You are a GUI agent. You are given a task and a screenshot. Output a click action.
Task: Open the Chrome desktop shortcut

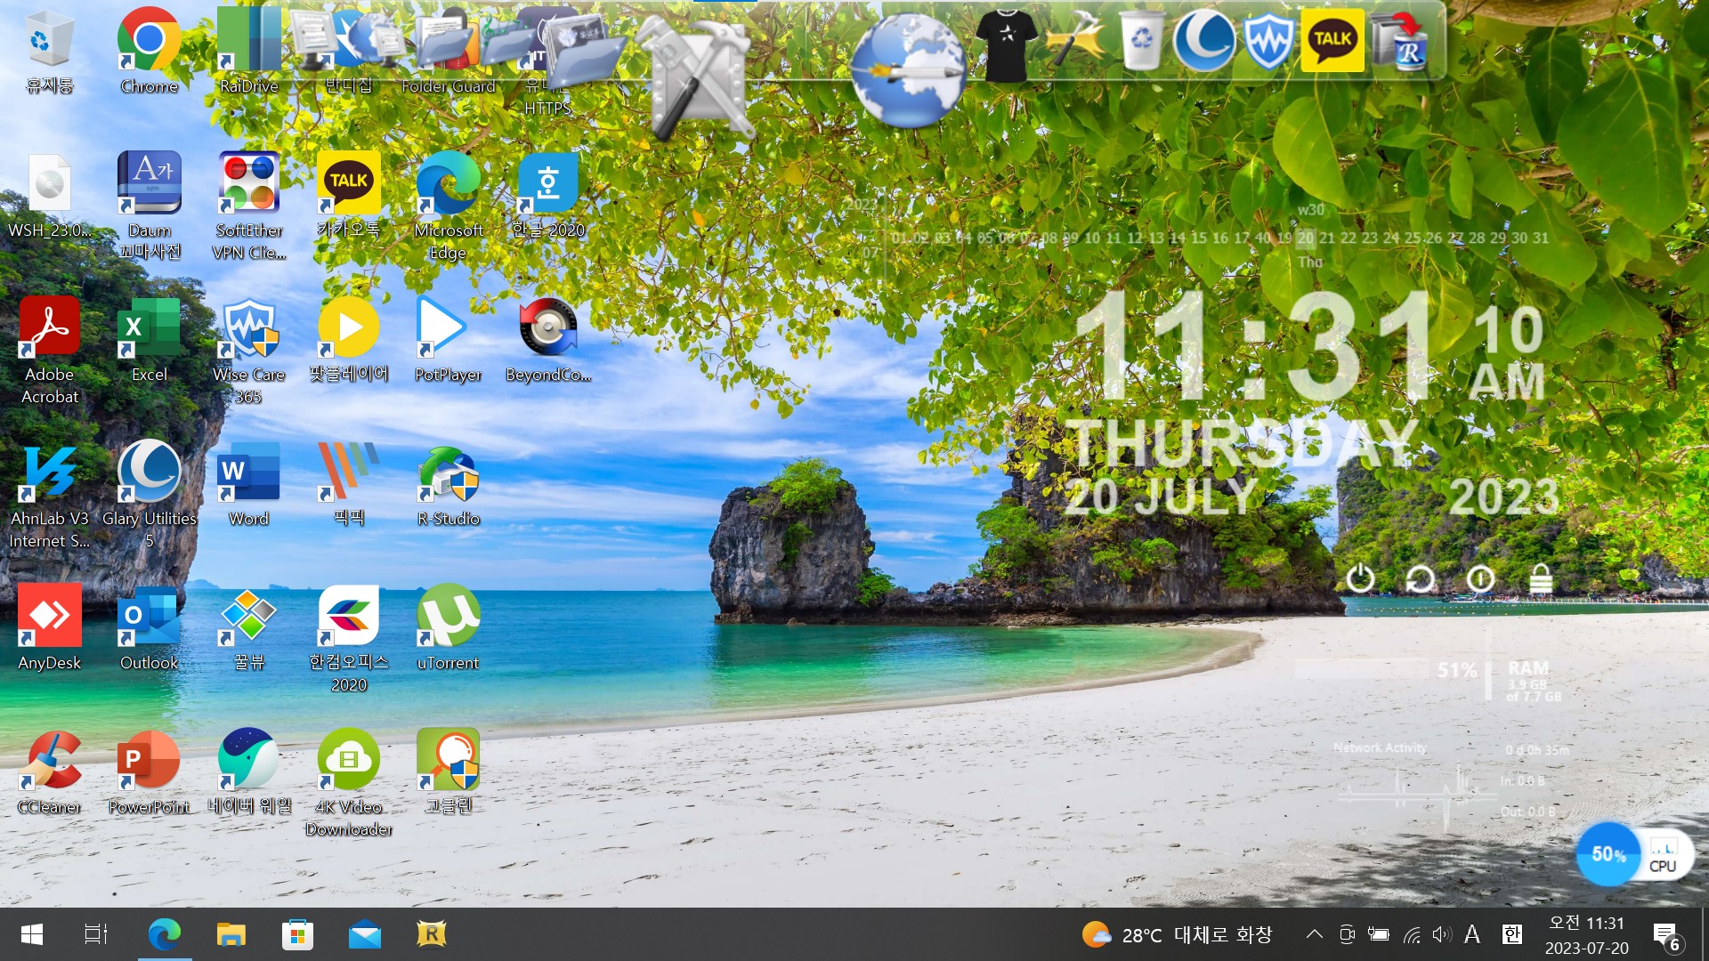coord(149,51)
